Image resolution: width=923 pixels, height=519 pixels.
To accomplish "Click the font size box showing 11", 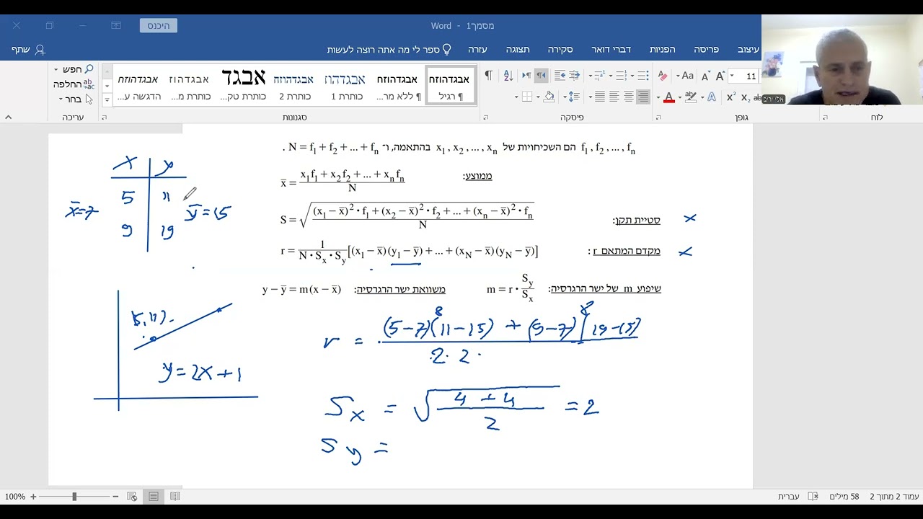I will 749,76.
